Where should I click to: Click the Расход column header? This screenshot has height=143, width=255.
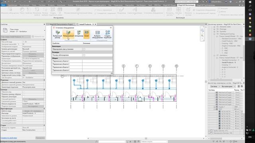237,90
